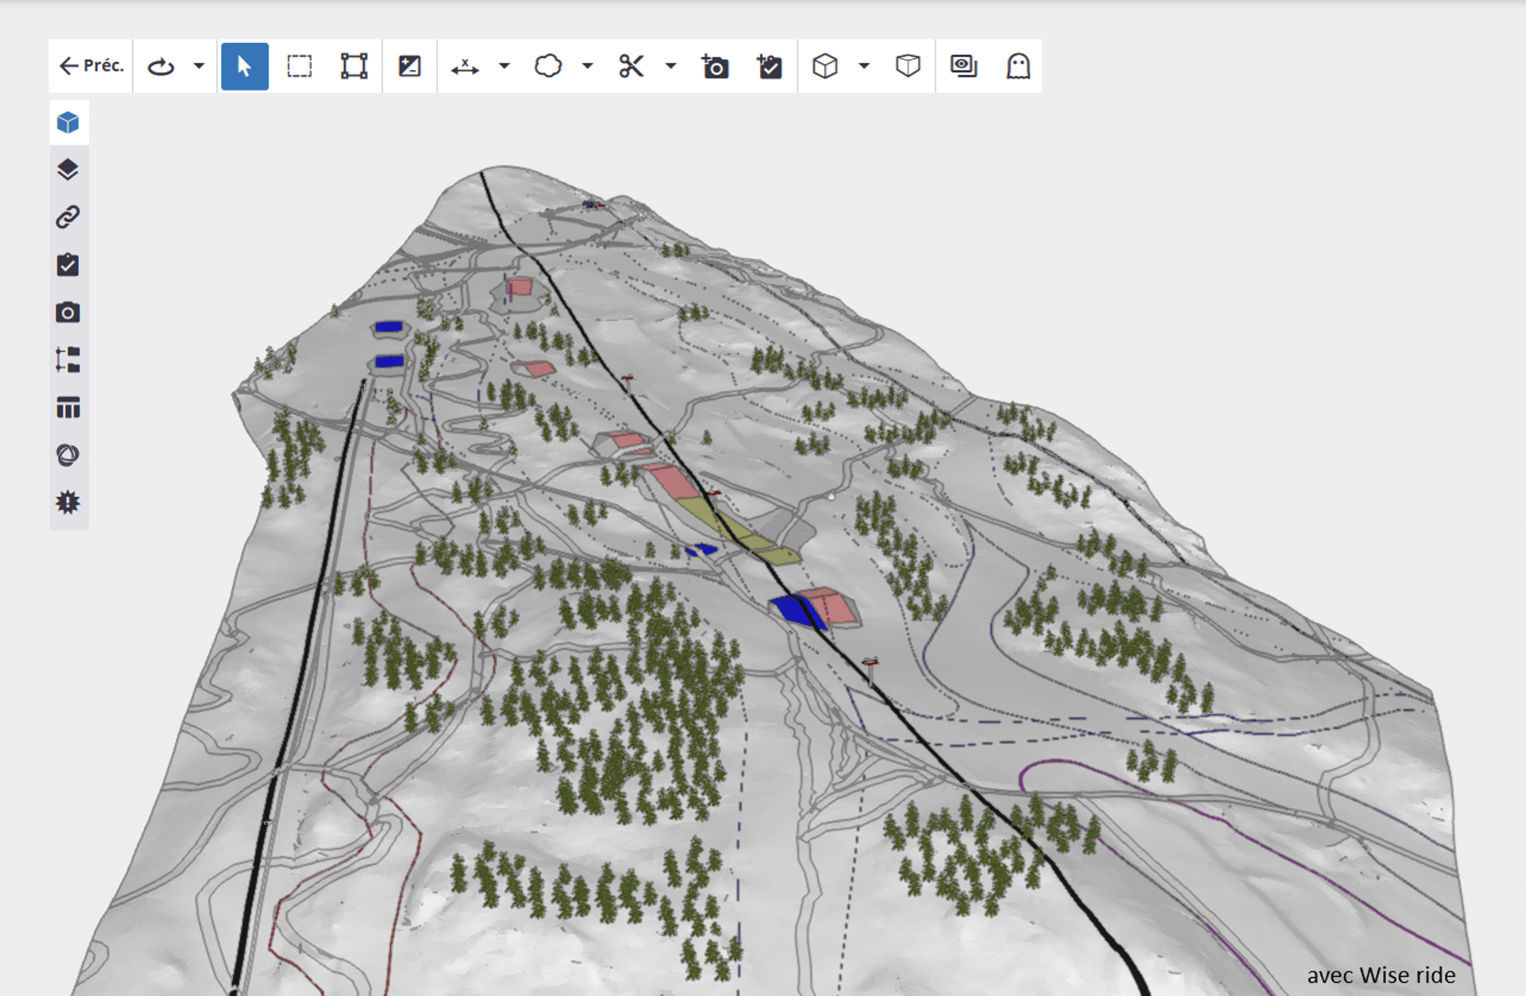
Task: Select the orbit rotation tool
Action: click(x=161, y=66)
